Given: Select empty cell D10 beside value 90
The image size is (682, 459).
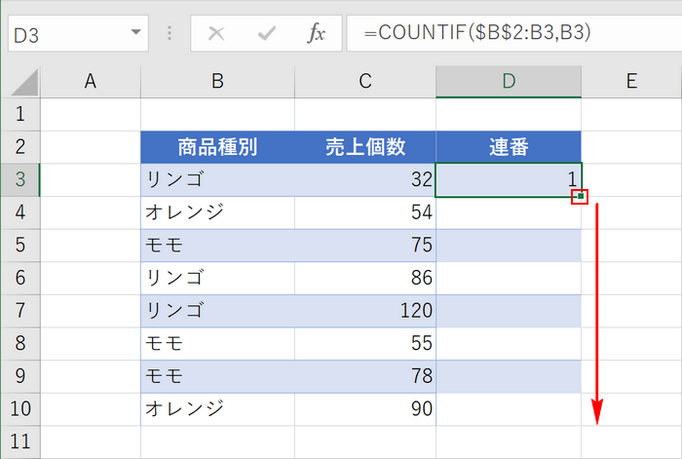Looking at the screenshot, I should click(x=509, y=409).
